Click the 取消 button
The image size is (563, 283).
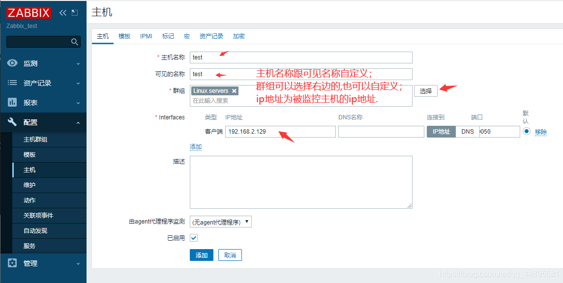coord(230,255)
